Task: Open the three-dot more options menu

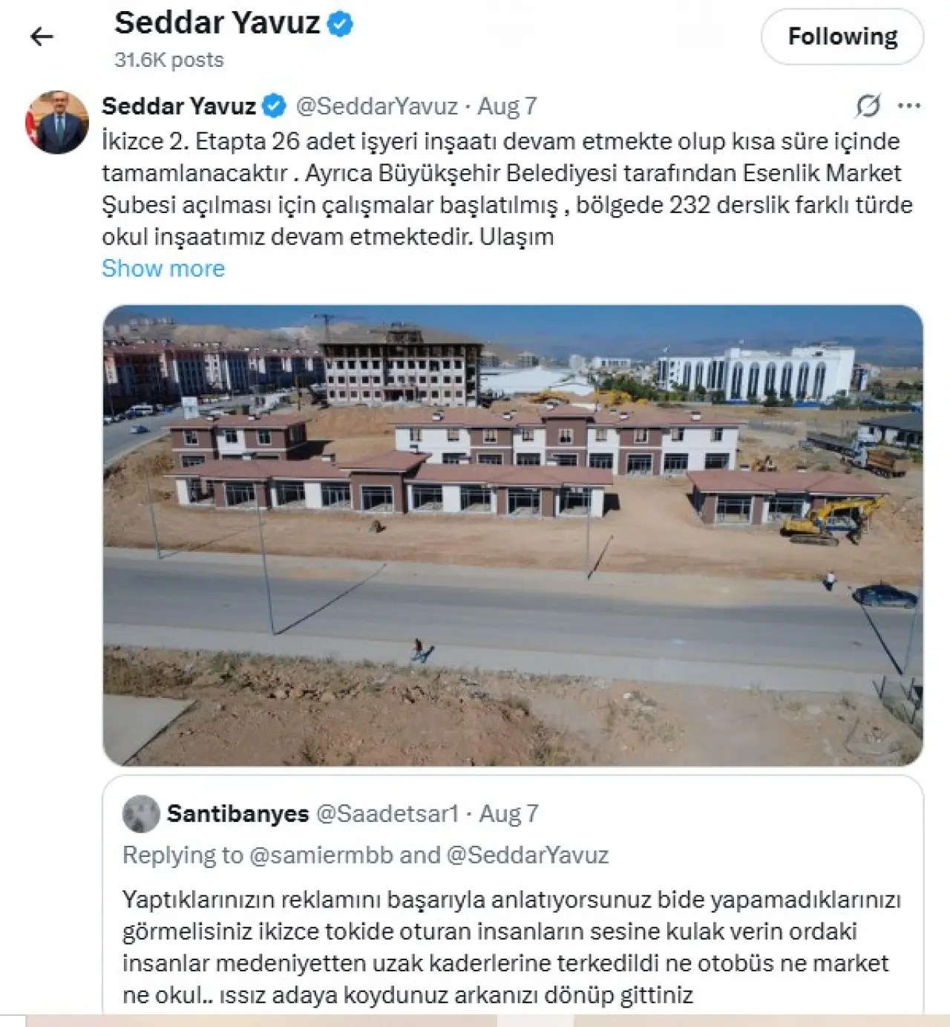Action: (x=909, y=106)
